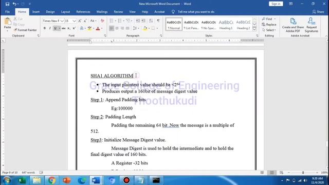Apply the No Spacing style
Viewport: 329px width, 185px height.
(209, 24)
